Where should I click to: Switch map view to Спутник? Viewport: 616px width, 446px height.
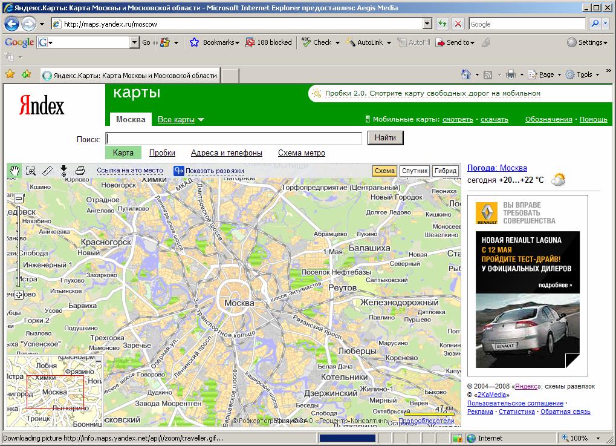point(414,171)
